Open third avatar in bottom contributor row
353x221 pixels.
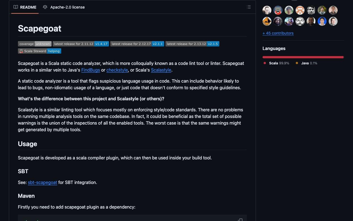pyautogui.click(x=289, y=21)
